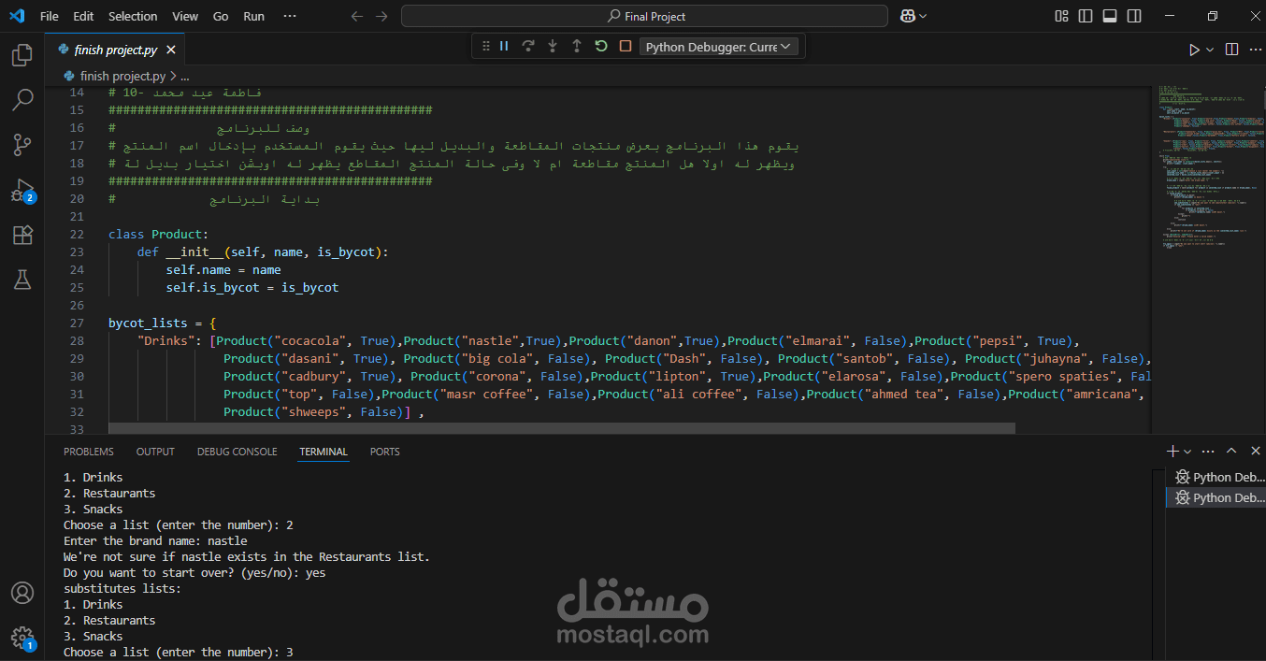Switch to the PORTS panel tab
This screenshot has width=1266, height=661.
pos(384,452)
